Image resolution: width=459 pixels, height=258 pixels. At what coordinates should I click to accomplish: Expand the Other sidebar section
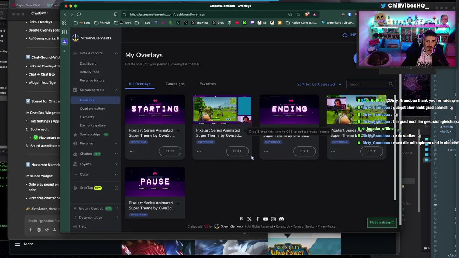[116, 175]
